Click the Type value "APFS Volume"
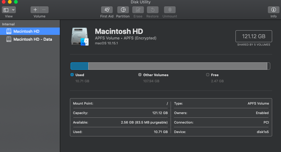The height and width of the screenshot is (152, 281). pyautogui.click(x=258, y=104)
